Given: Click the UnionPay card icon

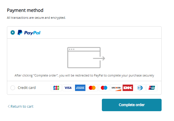Looking at the screenshot, I should tap(152, 88).
